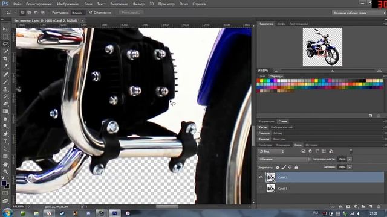Open the Выделение menu
The image size is (387, 217).
[x=119, y=4]
